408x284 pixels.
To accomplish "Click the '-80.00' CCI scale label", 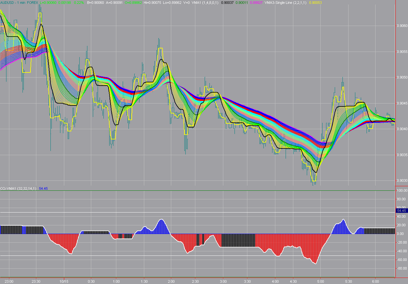I will [x=402, y=269].
